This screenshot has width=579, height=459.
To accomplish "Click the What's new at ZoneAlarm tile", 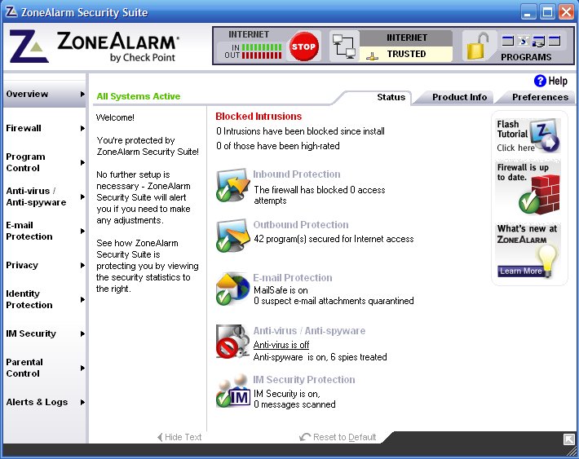I will point(528,250).
